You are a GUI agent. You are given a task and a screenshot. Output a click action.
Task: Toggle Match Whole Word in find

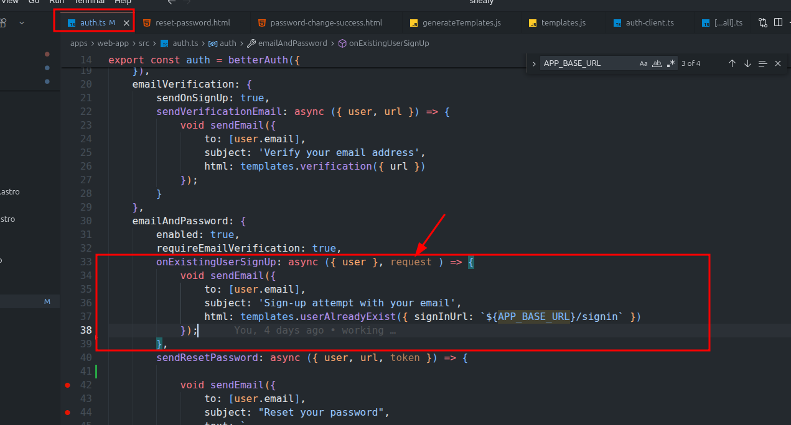click(x=657, y=63)
